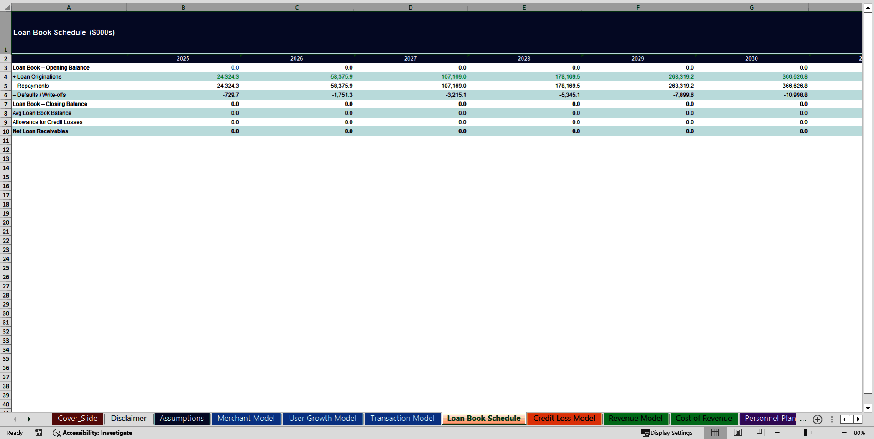874x439 pixels.
Task: Select the Avg Loan Book Balance row header
Action: (x=5, y=113)
